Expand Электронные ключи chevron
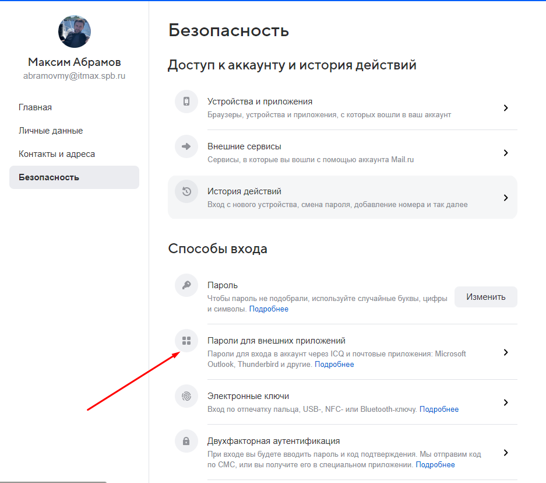This screenshot has width=546, height=483. [x=506, y=402]
